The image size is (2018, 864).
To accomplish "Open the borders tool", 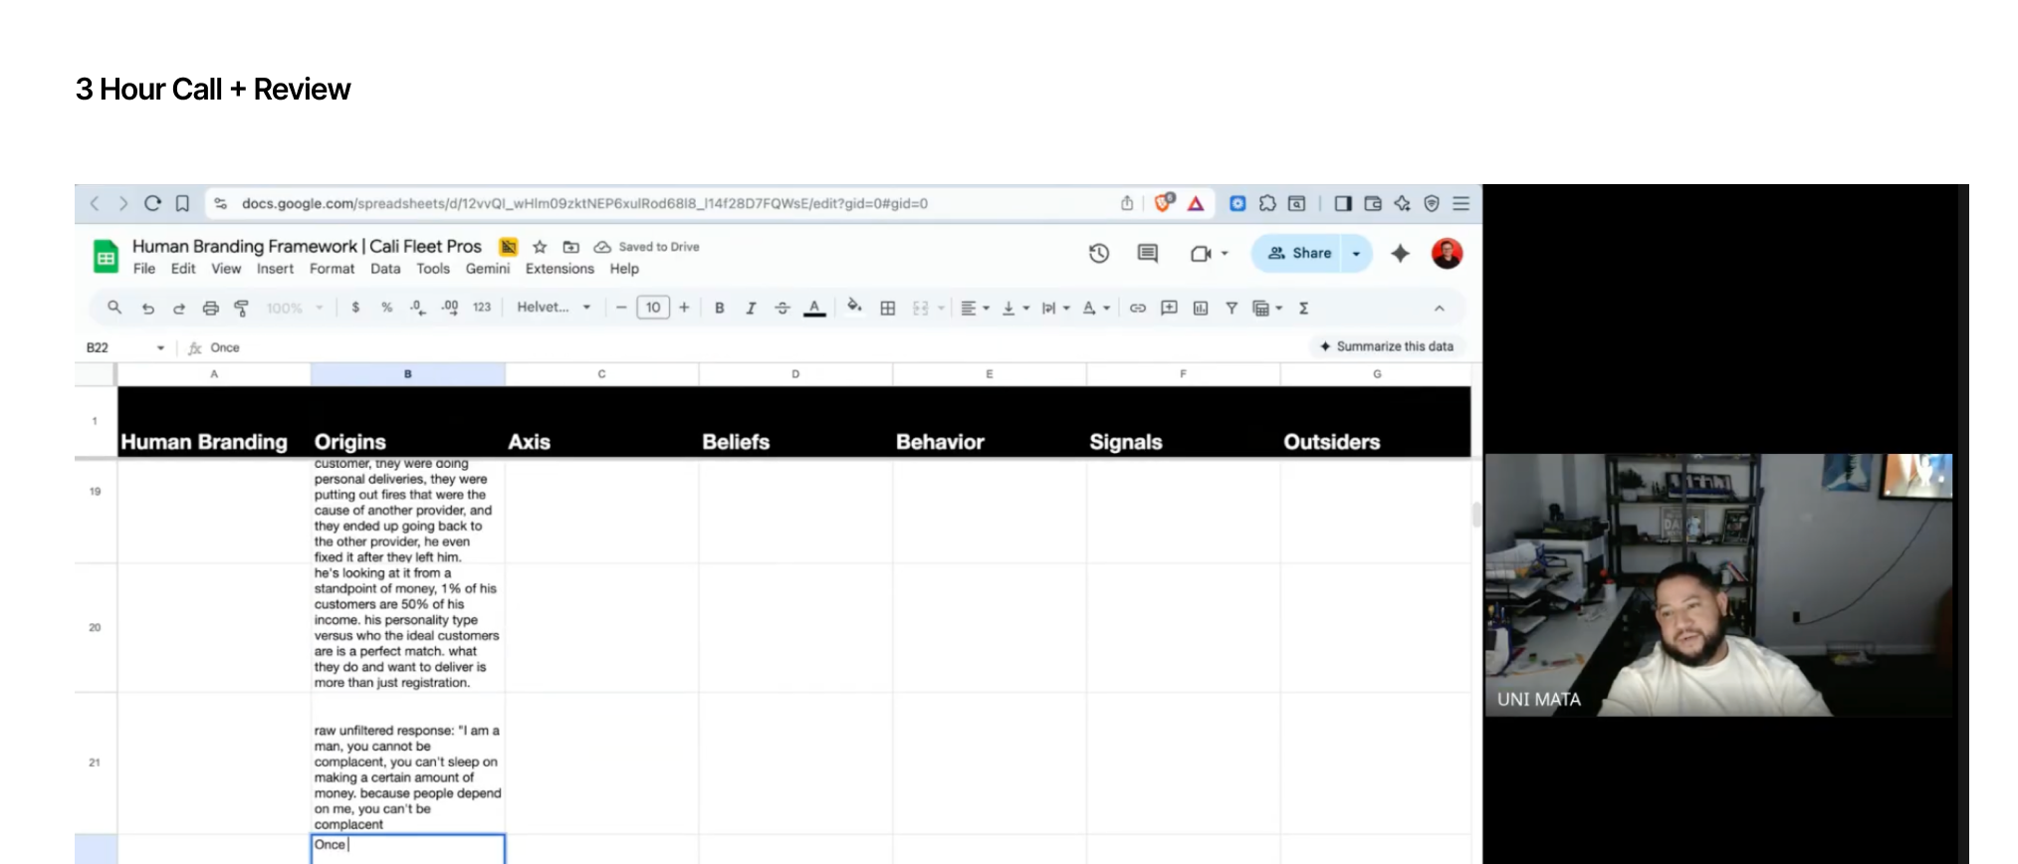I will click(x=888, y=309).
